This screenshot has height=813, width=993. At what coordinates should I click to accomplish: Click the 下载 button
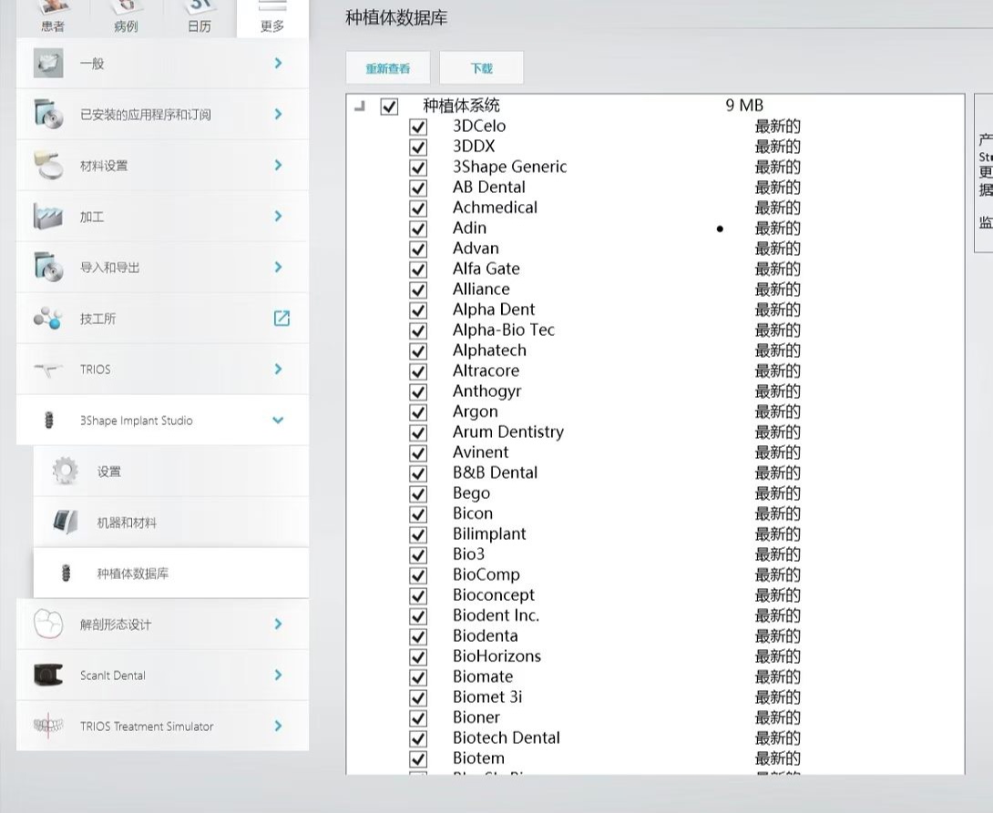tap(481, 67)
